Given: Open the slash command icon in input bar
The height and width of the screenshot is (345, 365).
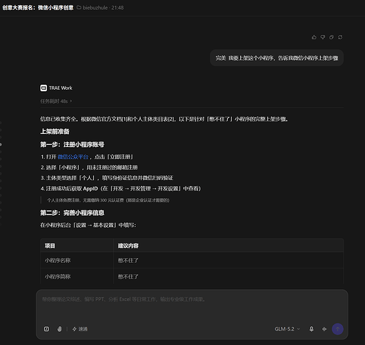Looking at the screenshot, I should [x=46, y=329].
